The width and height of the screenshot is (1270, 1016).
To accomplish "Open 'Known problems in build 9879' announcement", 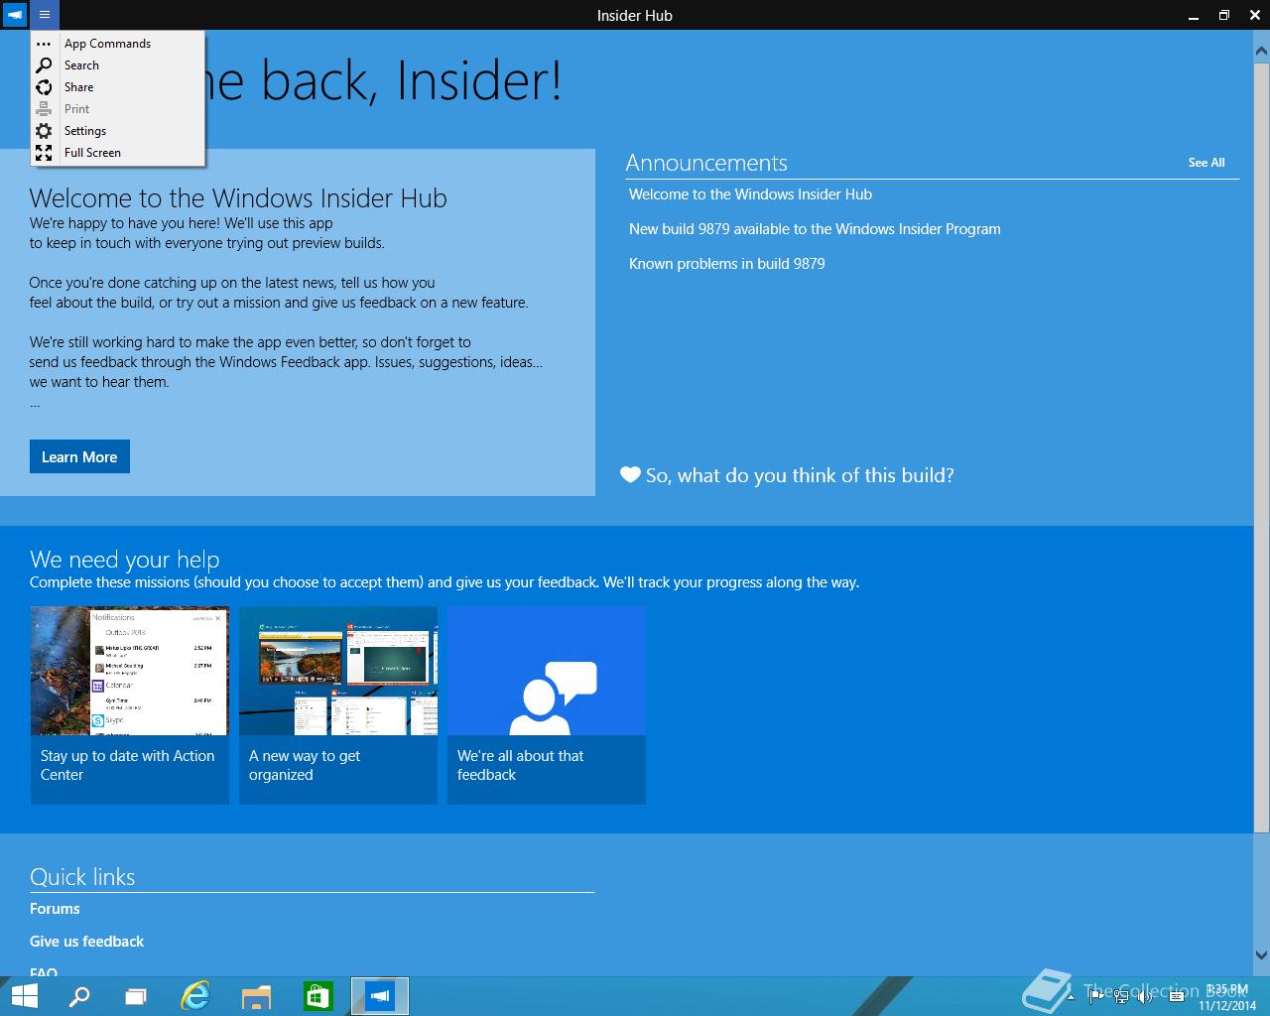I will [726, 264].
